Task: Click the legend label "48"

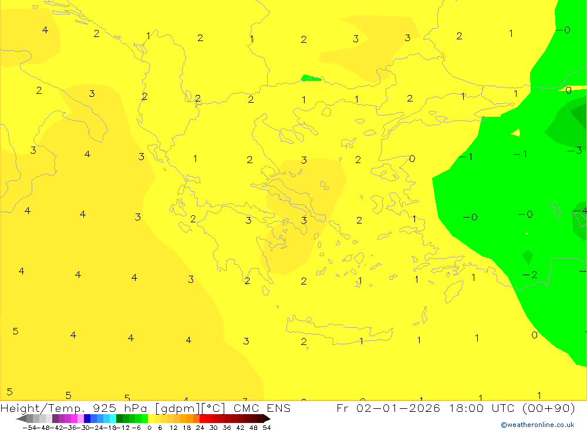Action: point(254,428)
